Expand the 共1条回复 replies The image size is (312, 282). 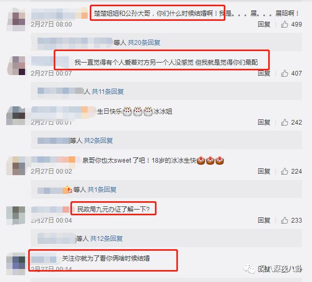click(102, 190)
